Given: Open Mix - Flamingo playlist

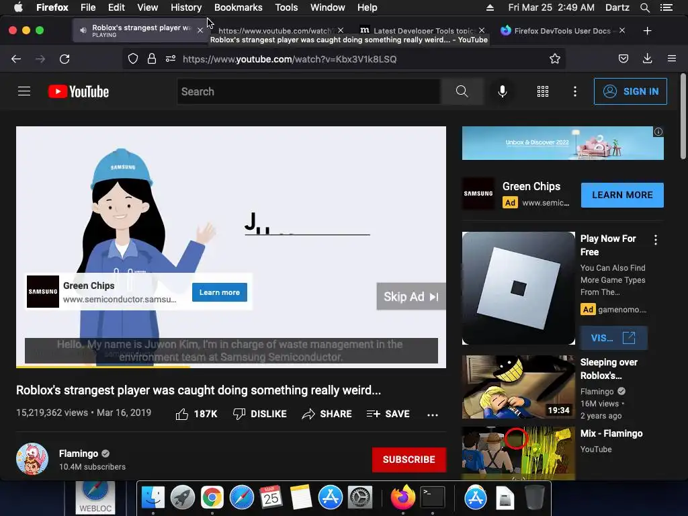Looking at the screenshot, I should [x=611, y=433].
